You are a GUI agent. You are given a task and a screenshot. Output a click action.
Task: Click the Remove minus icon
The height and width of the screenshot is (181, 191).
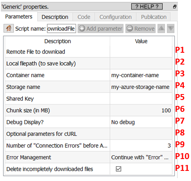(129, 29)
